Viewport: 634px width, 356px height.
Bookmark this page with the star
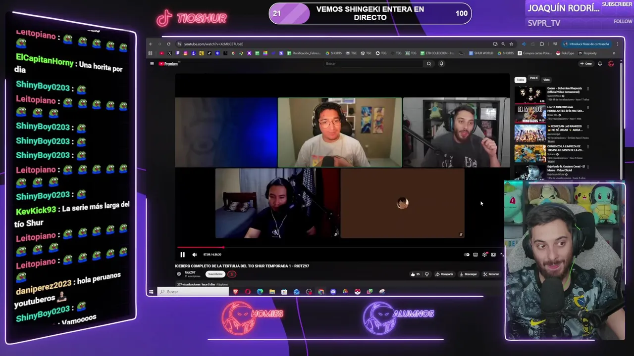511,44
